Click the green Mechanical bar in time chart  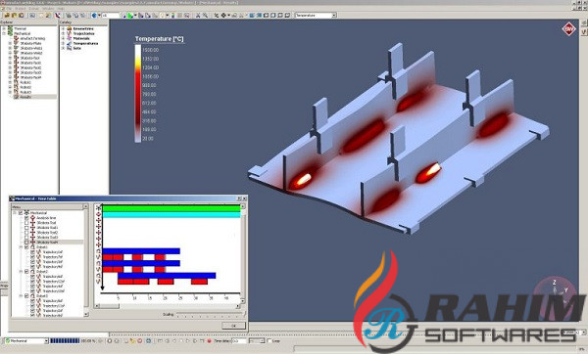coord(171,208)
